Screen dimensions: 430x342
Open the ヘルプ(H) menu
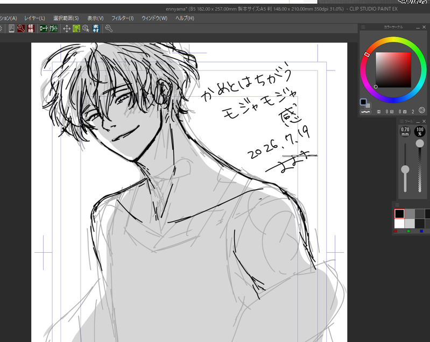pos(185,18)
